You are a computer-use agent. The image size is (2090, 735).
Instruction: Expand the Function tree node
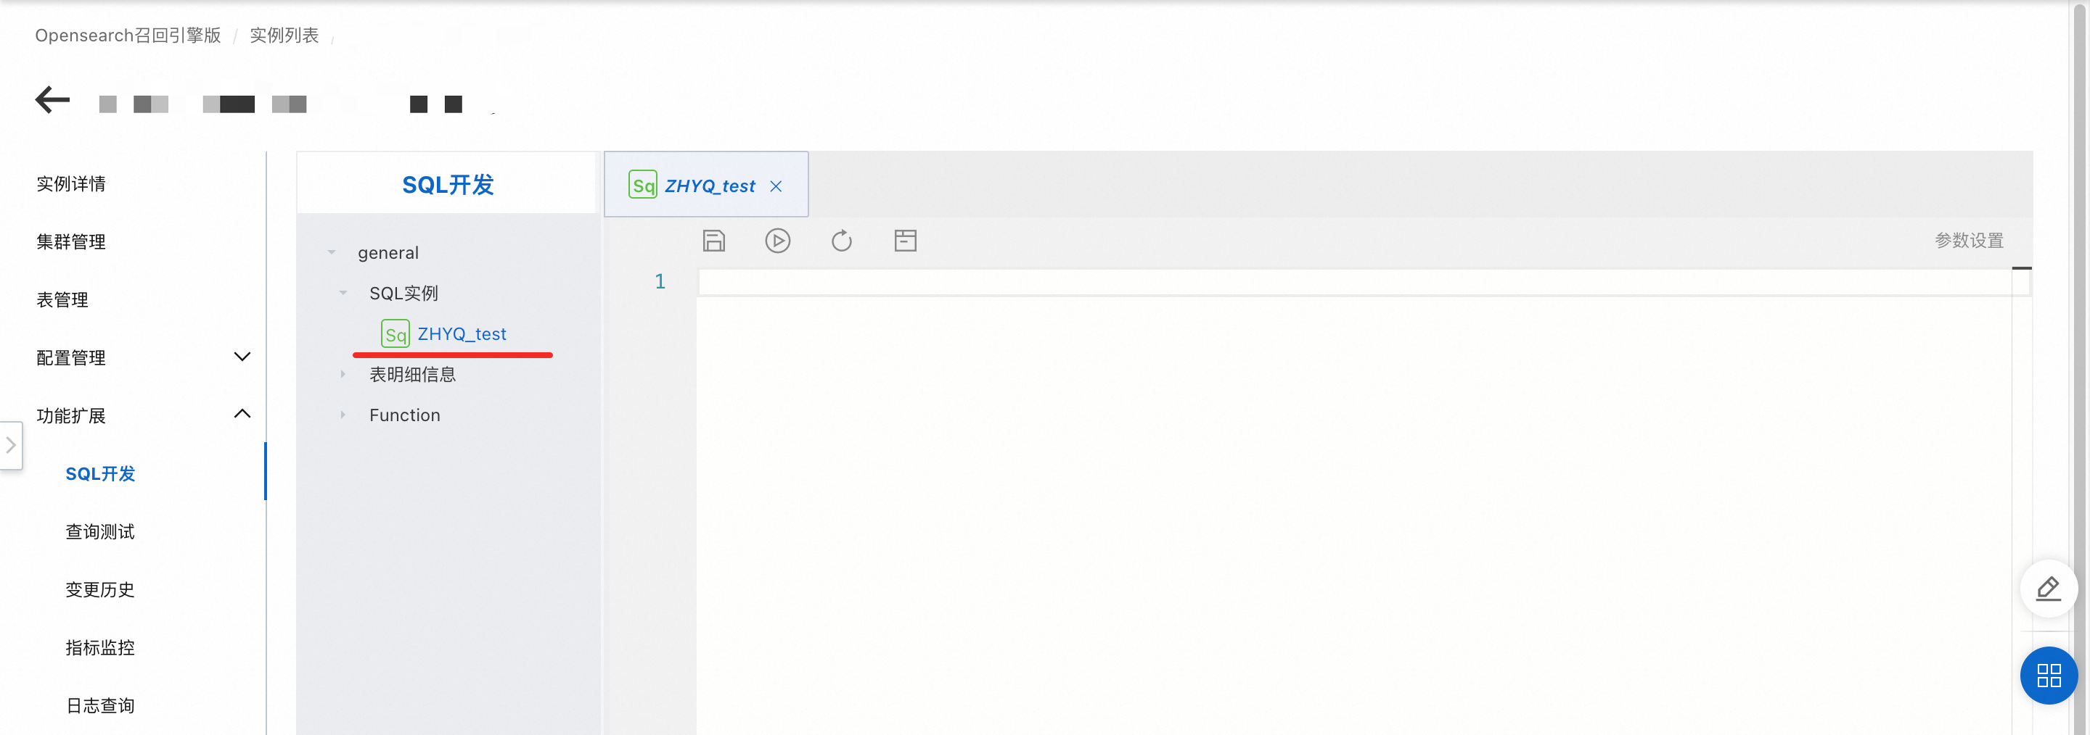click(x=343, y=415)
